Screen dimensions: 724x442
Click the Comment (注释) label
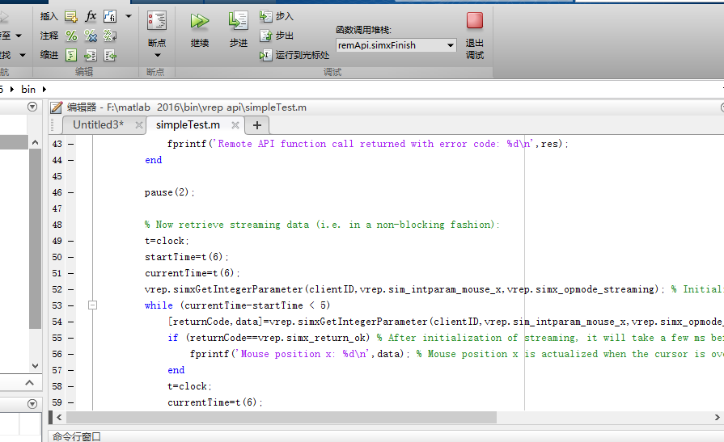click(49, 36)
